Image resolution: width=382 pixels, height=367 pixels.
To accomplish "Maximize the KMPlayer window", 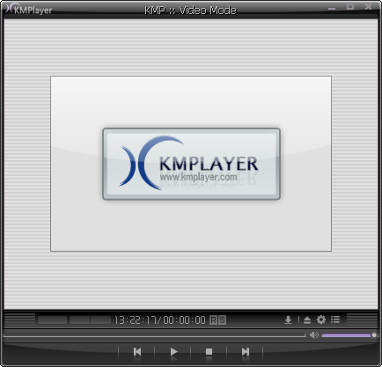I will coord(350,7).
